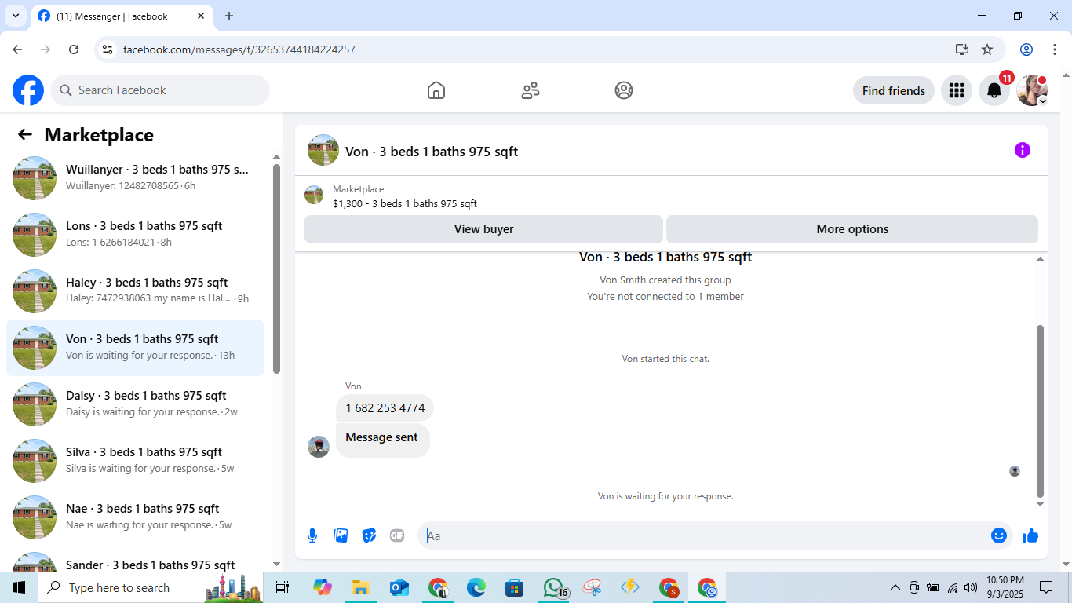
Task: Send a thumbs-up like
Action: [x=1030, y=535]
